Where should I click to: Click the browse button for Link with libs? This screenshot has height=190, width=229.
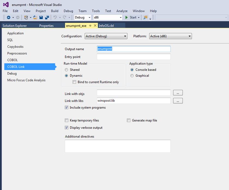click(178, 101)
